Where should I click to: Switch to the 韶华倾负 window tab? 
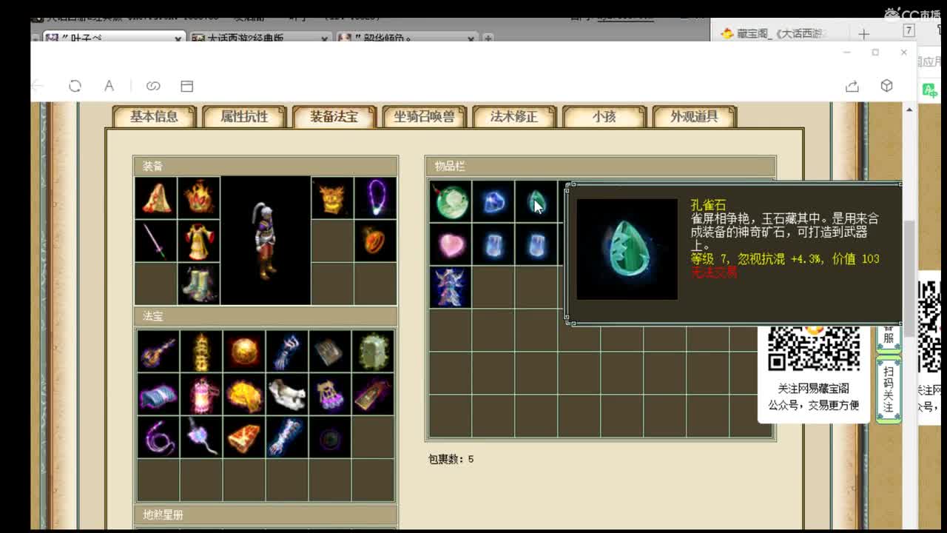(408, 37)
